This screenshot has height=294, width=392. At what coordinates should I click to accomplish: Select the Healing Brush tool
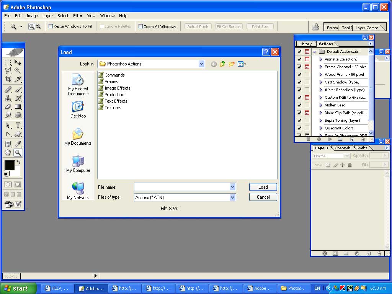click(x=8, y=90)
